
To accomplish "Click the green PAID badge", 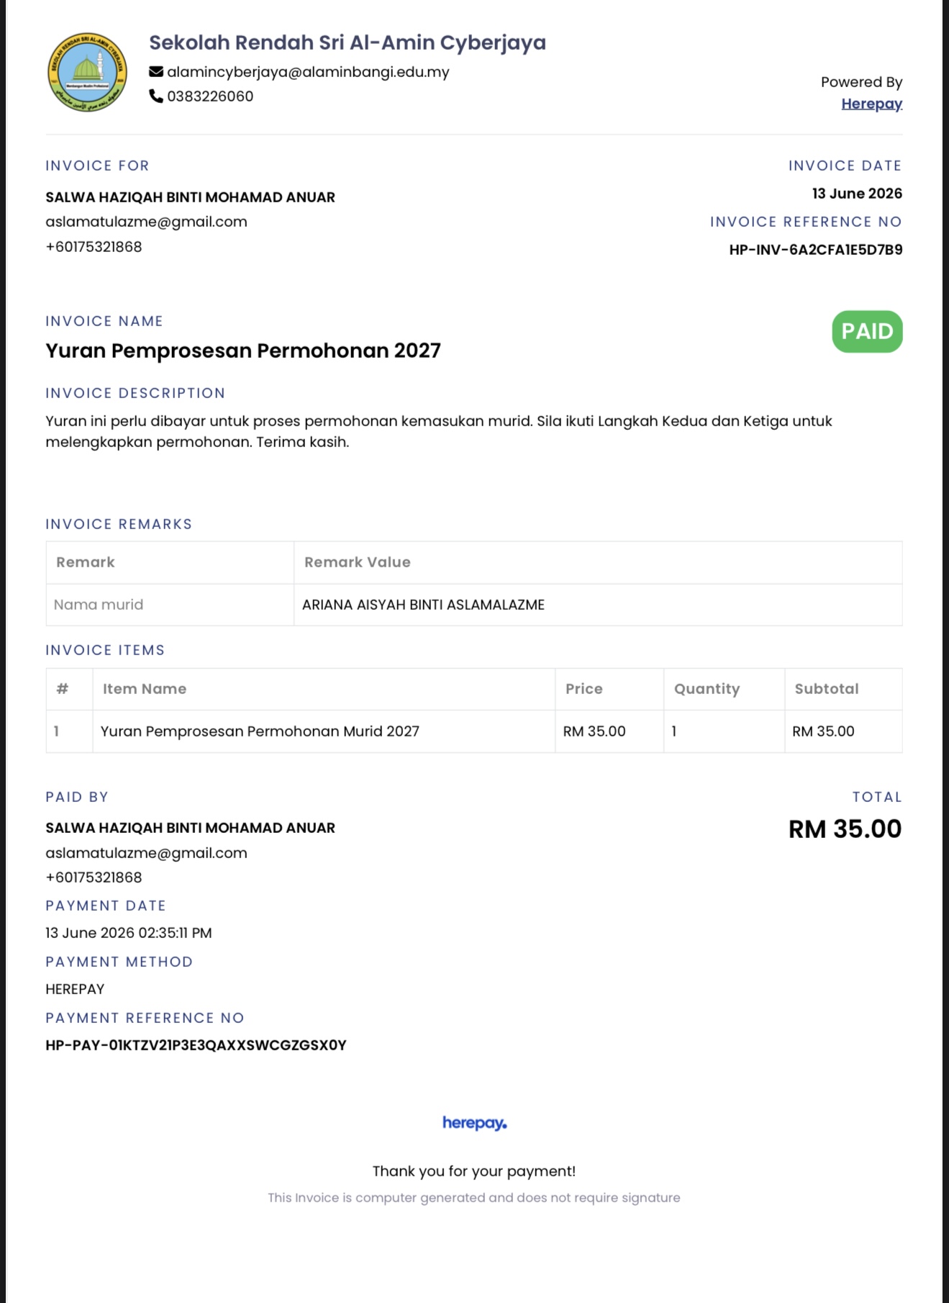I will click(867, 331).
